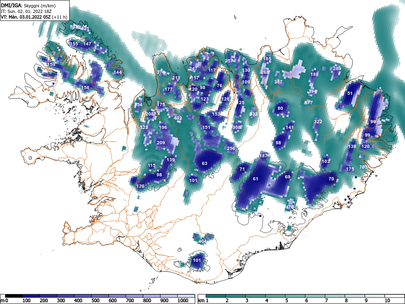
Task: Click the visibility value 109
Action: tap(246, 82)
